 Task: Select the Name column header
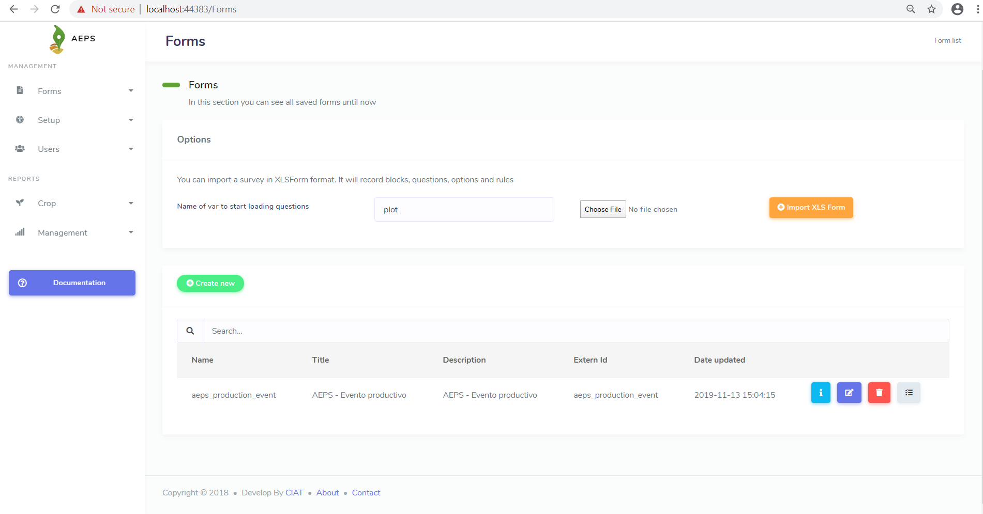point(202,360)
